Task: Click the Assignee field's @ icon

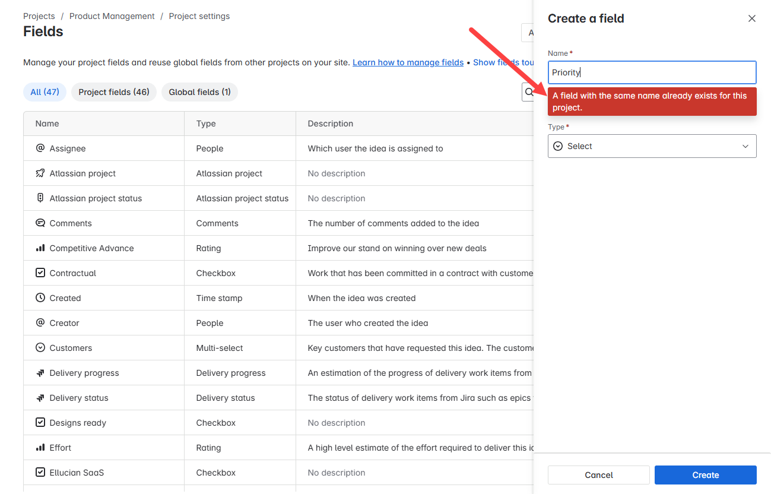Action: pyautogui.click(x=40, y=148)
